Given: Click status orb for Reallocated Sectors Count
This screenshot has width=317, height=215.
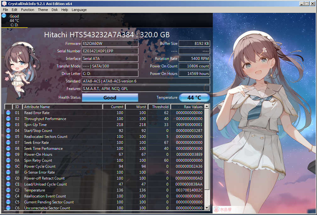Looking at the screenshot, I should coord(8,136).
